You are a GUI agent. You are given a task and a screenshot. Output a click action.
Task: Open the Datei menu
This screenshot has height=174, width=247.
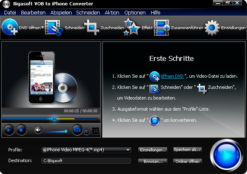pos(10,13)
